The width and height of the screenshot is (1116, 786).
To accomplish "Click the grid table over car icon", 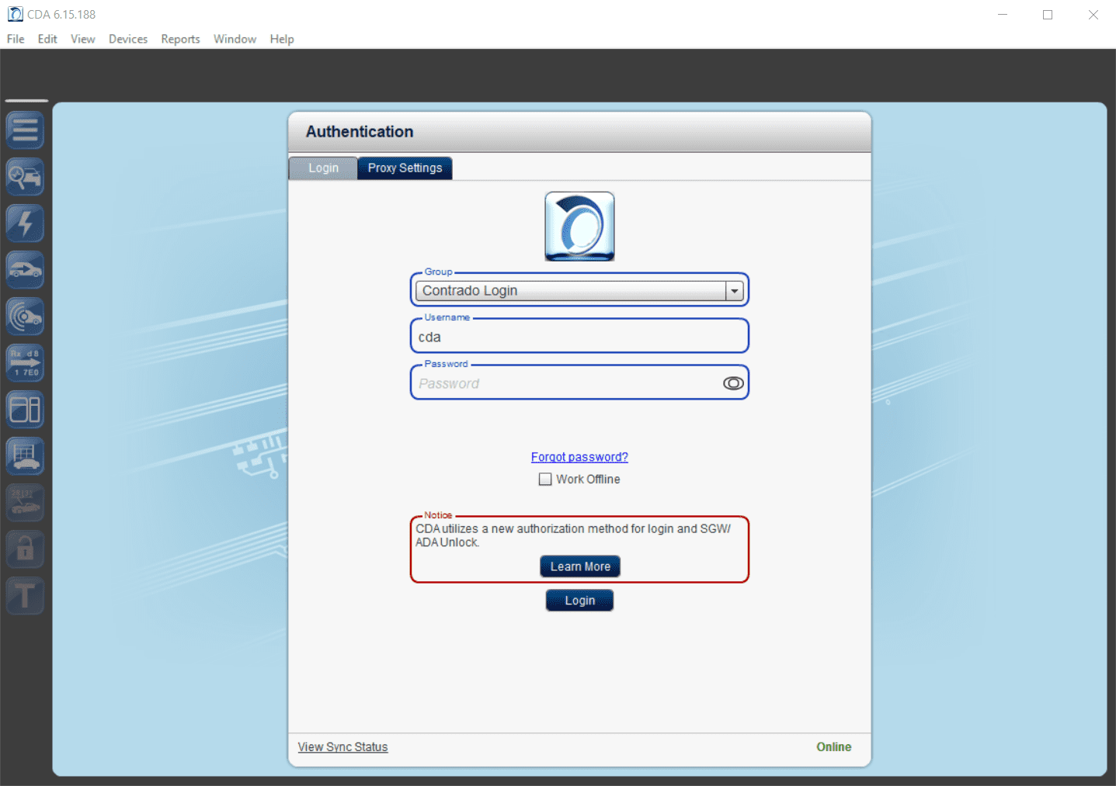I will pyautogui.click(x=25, y=456).
